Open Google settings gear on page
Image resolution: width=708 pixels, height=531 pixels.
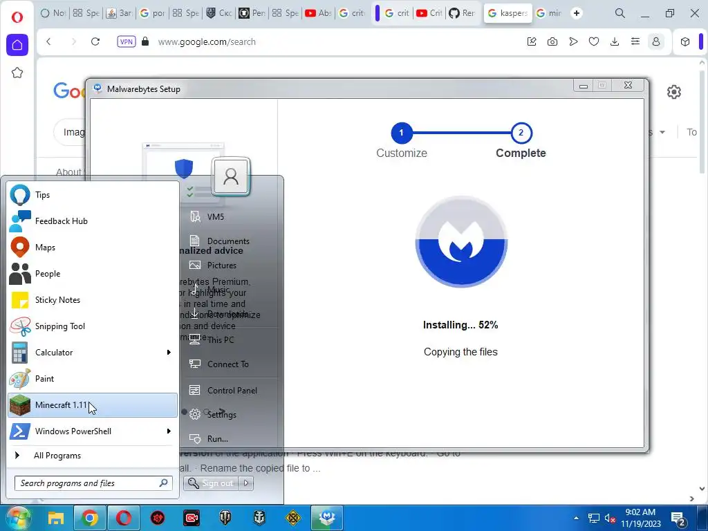tap(673, 92)
